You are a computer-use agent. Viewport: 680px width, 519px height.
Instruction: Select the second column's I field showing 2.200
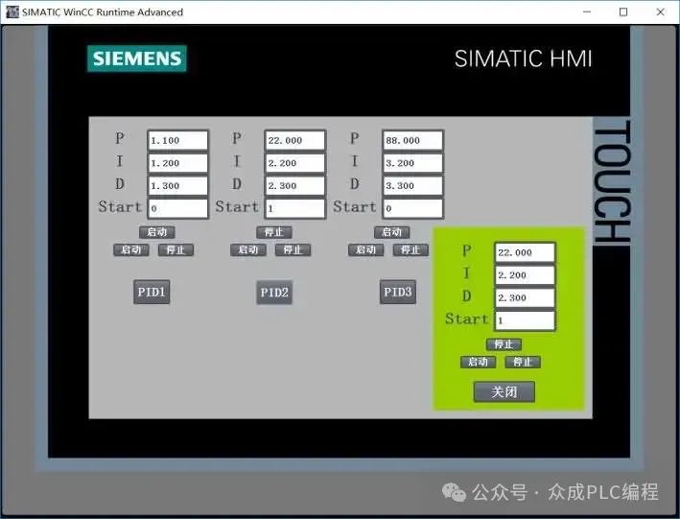click(x=294, y=163)
